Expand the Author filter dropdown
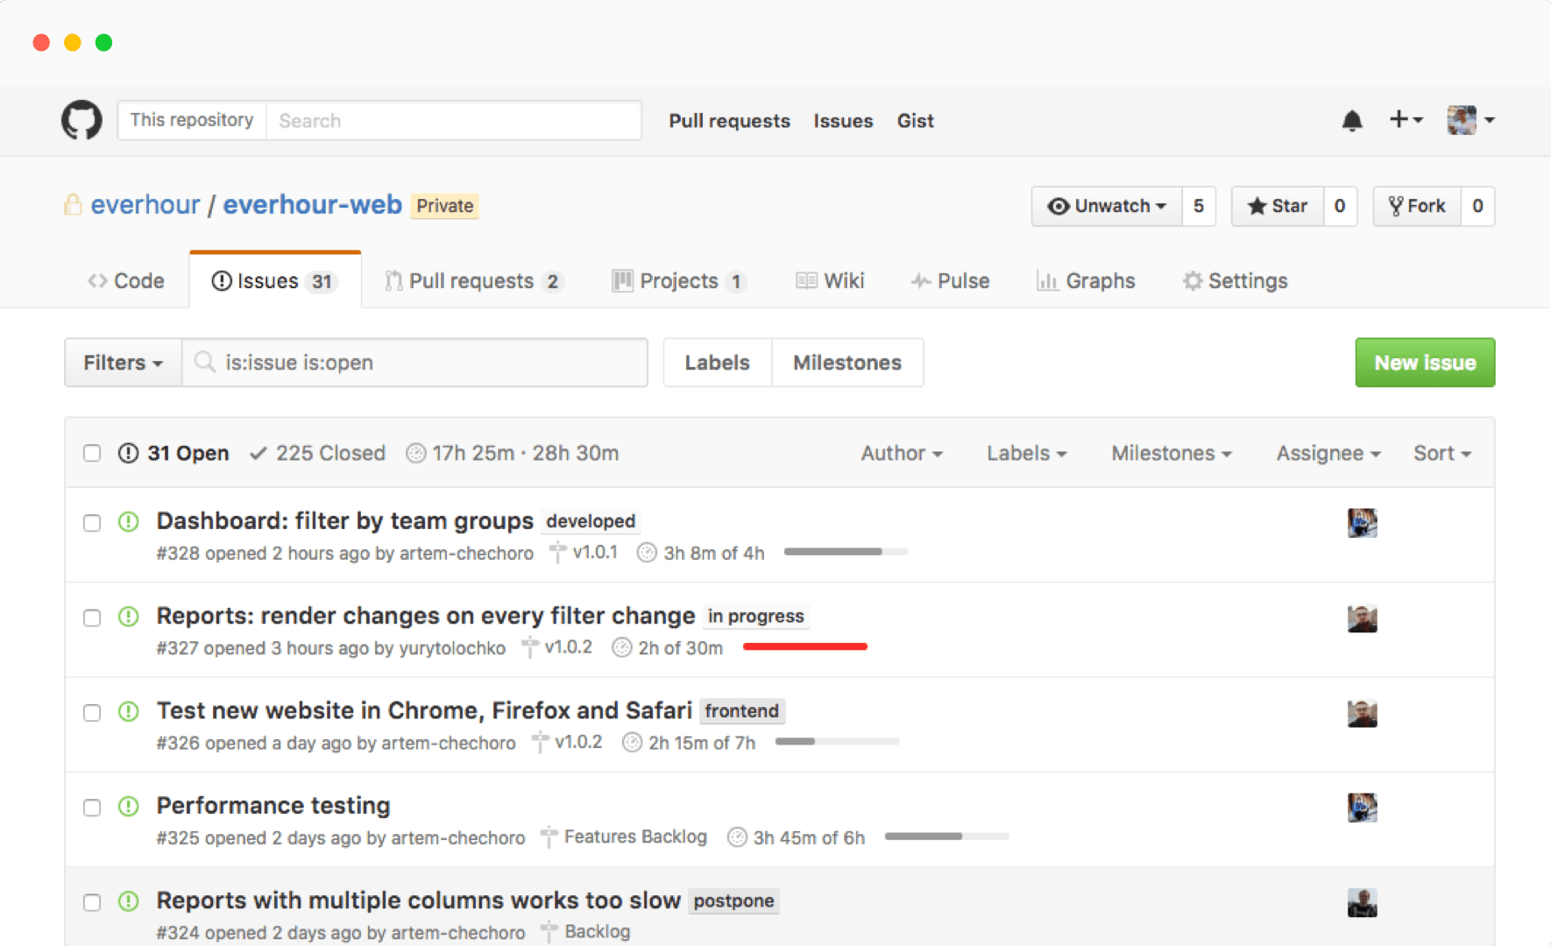Image resolution: width=1551 pixels, height=946 pixels. [x=901, y=453]
